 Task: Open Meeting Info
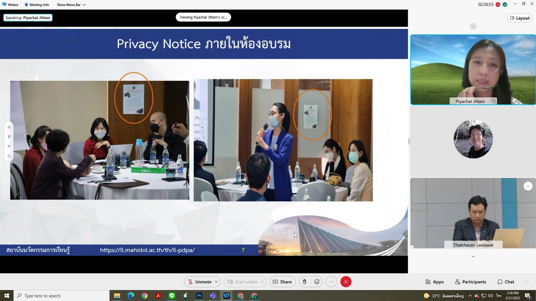click(37, 5)
